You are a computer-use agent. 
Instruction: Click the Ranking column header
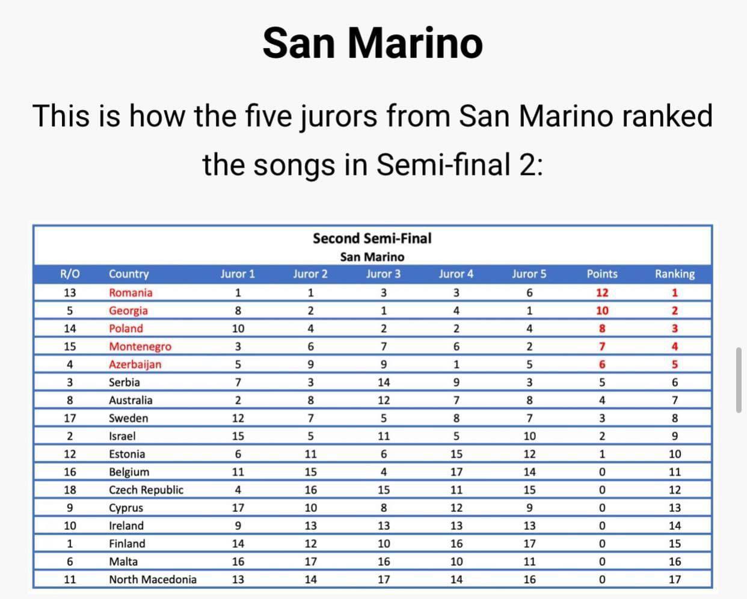click(x=675, y=274)
